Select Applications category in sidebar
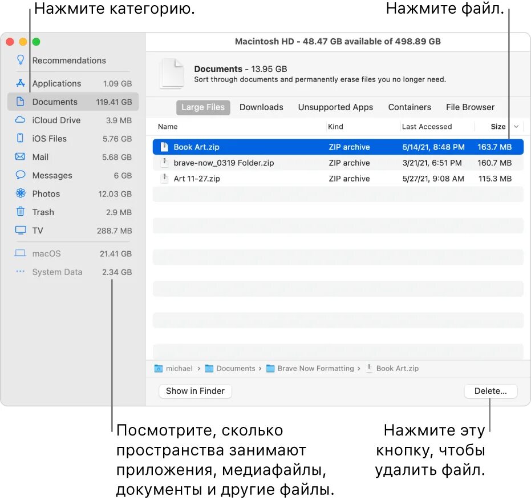This screenshot has height=504, width=531. (73, 83)
